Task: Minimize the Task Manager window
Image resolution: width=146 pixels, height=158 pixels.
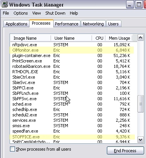Action: [130, 5]
